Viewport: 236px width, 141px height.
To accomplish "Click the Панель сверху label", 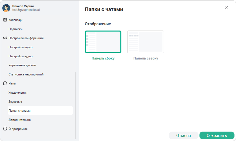I will (146, 58).
